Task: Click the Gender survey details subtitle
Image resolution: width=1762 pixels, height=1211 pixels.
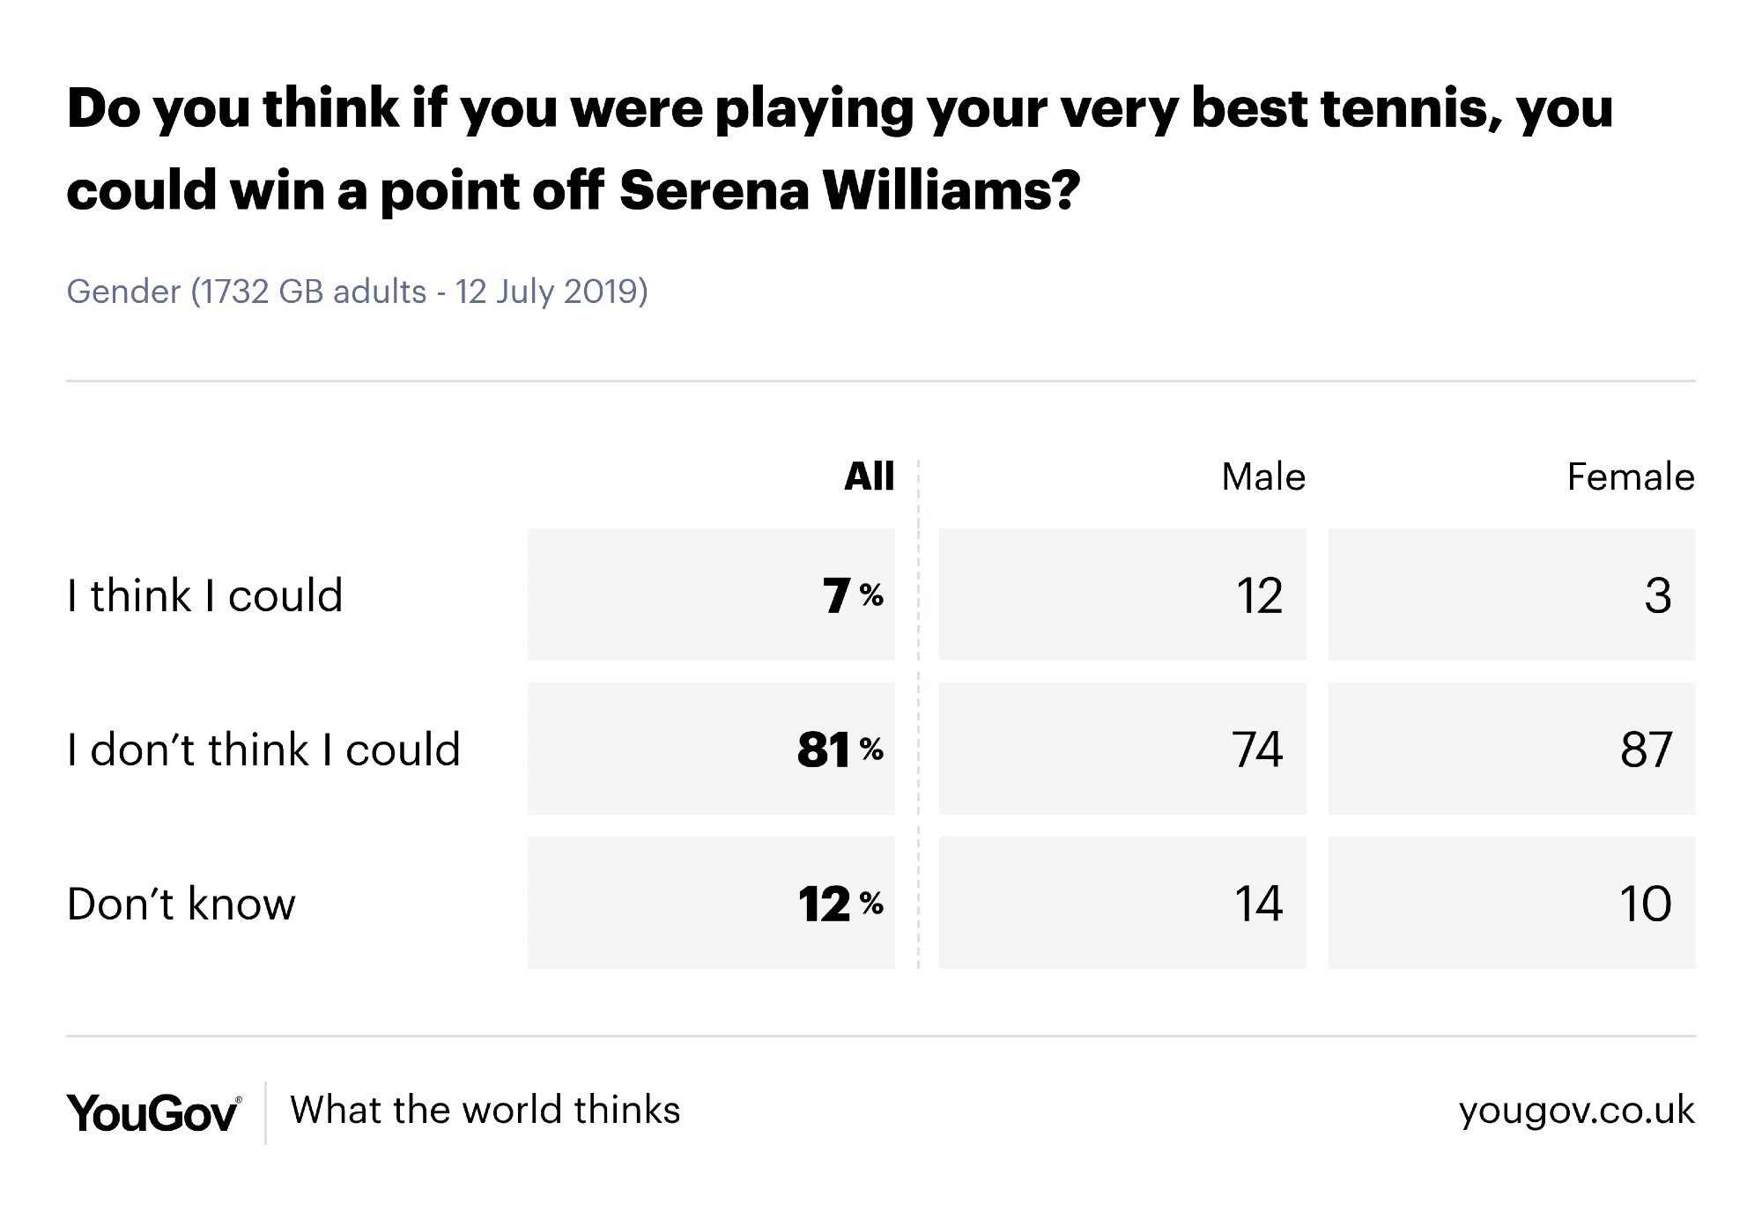Action: 357,292
